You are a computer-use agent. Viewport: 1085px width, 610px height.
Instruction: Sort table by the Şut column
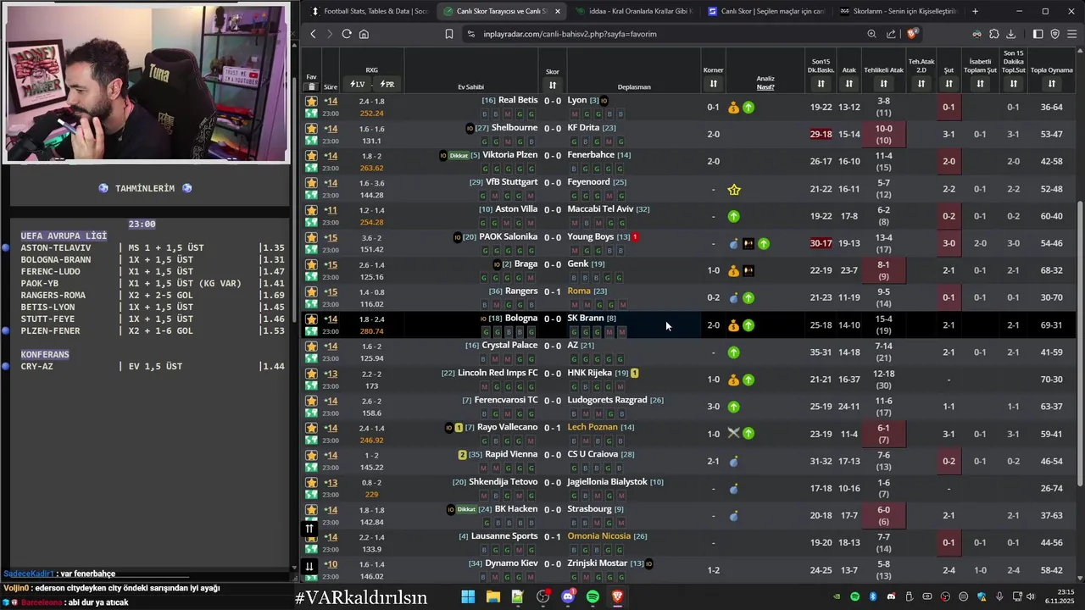coord(949,84)
